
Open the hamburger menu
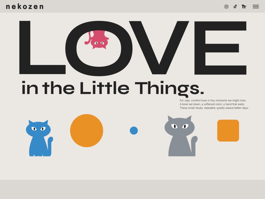pyautogui.click(x=256, y=6)
